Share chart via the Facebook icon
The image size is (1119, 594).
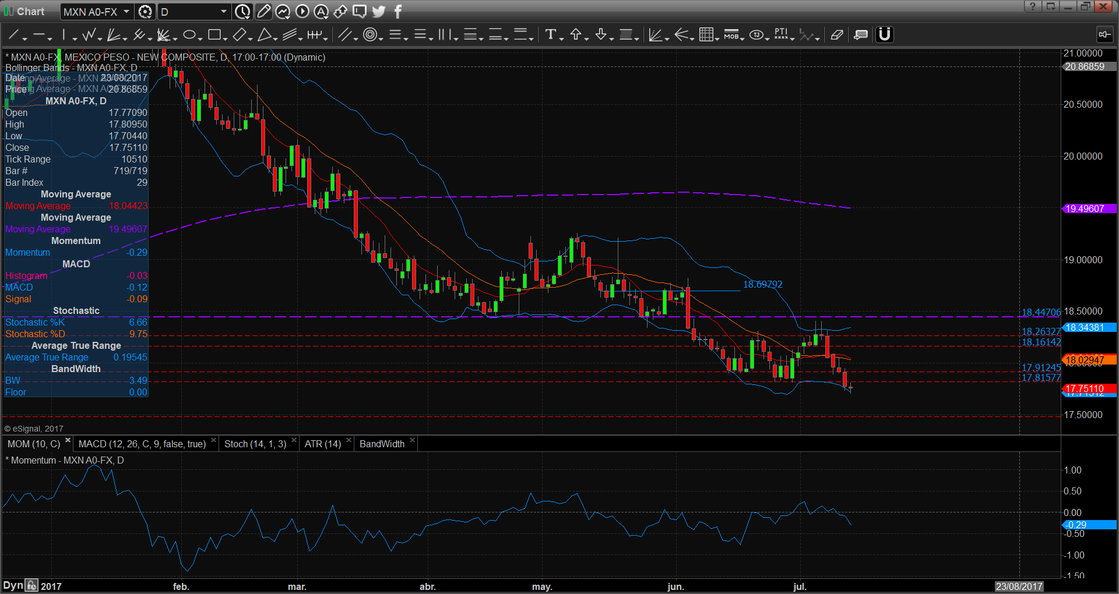(398, 12)
